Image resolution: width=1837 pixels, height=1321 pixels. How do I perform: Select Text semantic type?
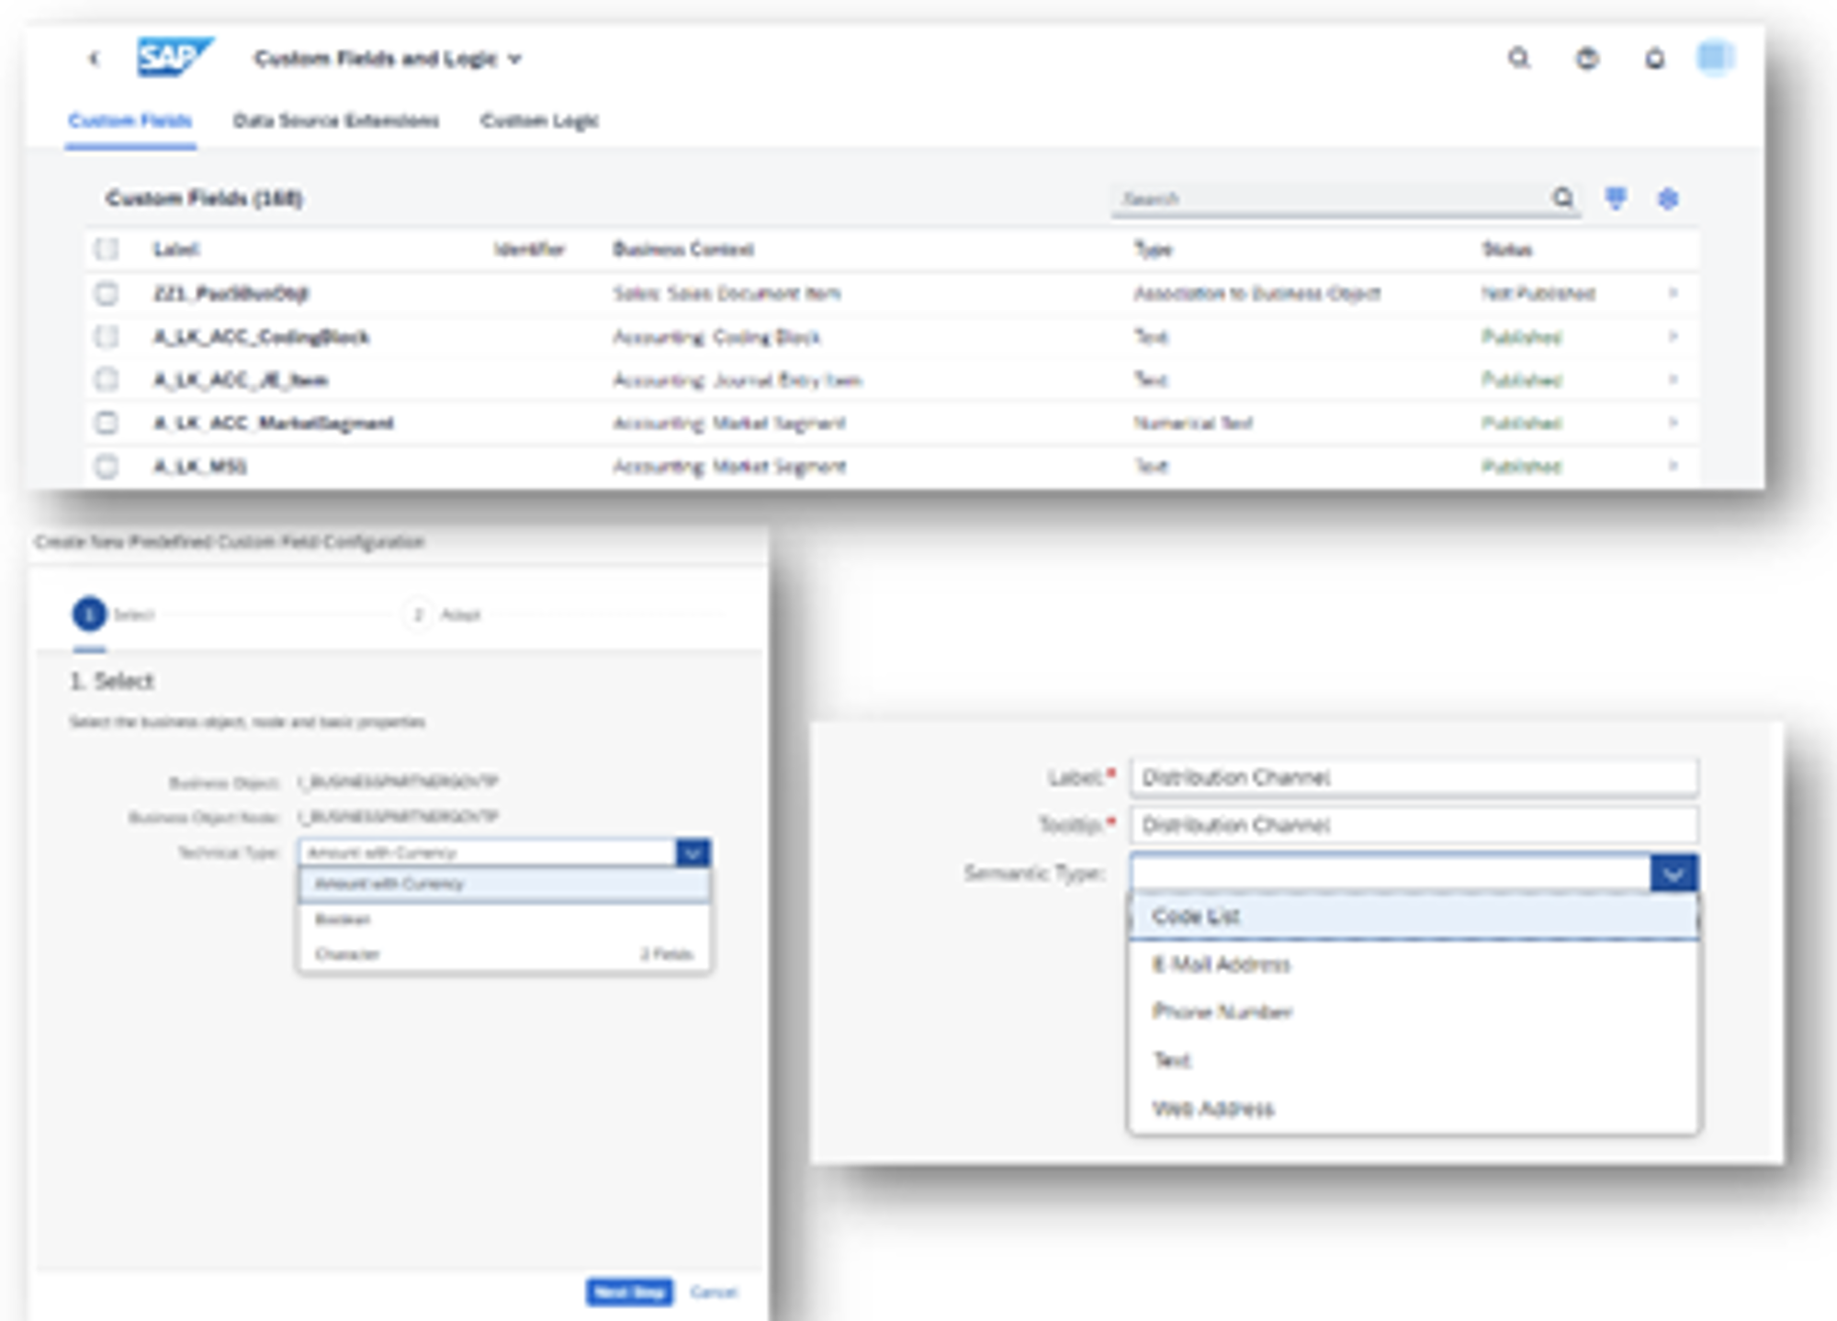click(1414, 1060)
